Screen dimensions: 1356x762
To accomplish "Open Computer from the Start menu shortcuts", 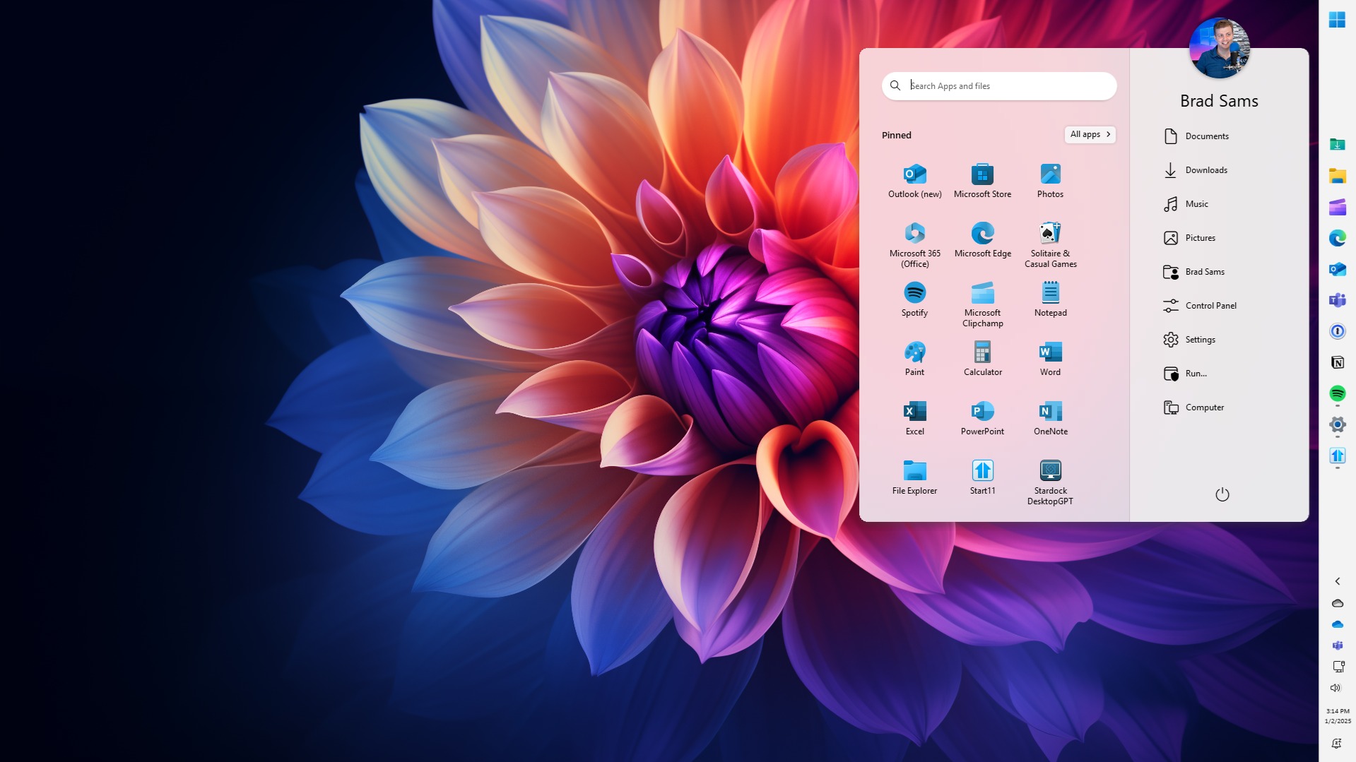I will click(x=1193, y=407).
